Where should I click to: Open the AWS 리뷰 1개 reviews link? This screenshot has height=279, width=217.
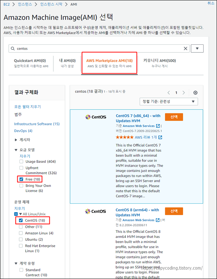tap(146, 138)
